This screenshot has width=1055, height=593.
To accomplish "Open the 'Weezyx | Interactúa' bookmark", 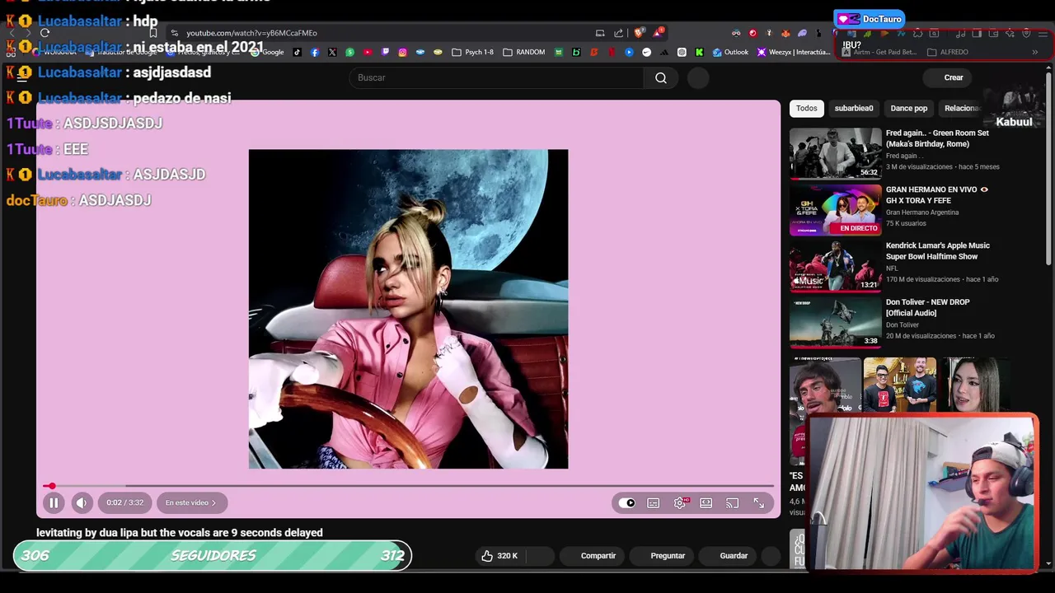I will 794,52.
